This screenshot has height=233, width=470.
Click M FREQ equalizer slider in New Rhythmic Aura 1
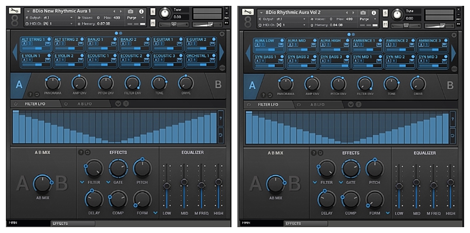pyautogui.click(x=202, y=186)
